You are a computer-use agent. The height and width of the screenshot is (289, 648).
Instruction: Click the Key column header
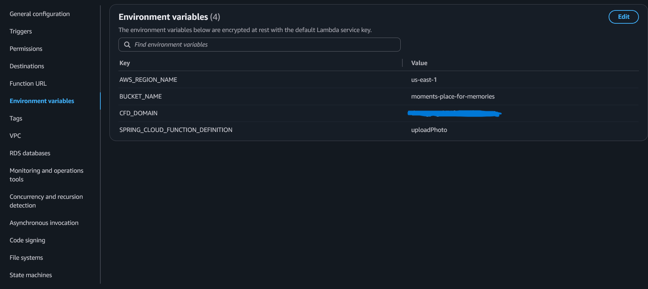(x=125, y=63)
